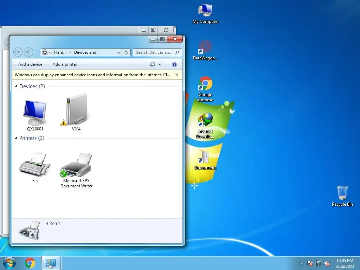
Task: Maximize the Devices and Printers window
Action: 162,39
